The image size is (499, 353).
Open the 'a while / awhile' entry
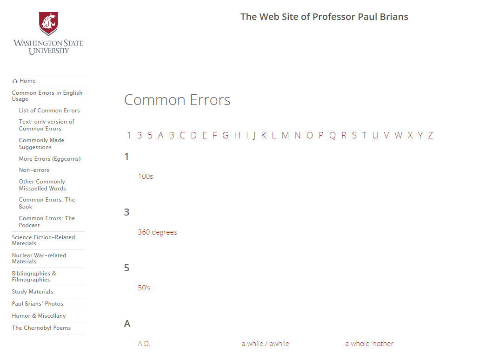click(265, 344)
